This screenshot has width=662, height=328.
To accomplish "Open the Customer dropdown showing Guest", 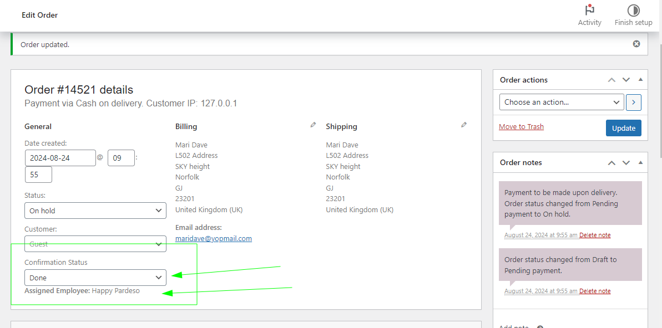I will tap(95, 244).
